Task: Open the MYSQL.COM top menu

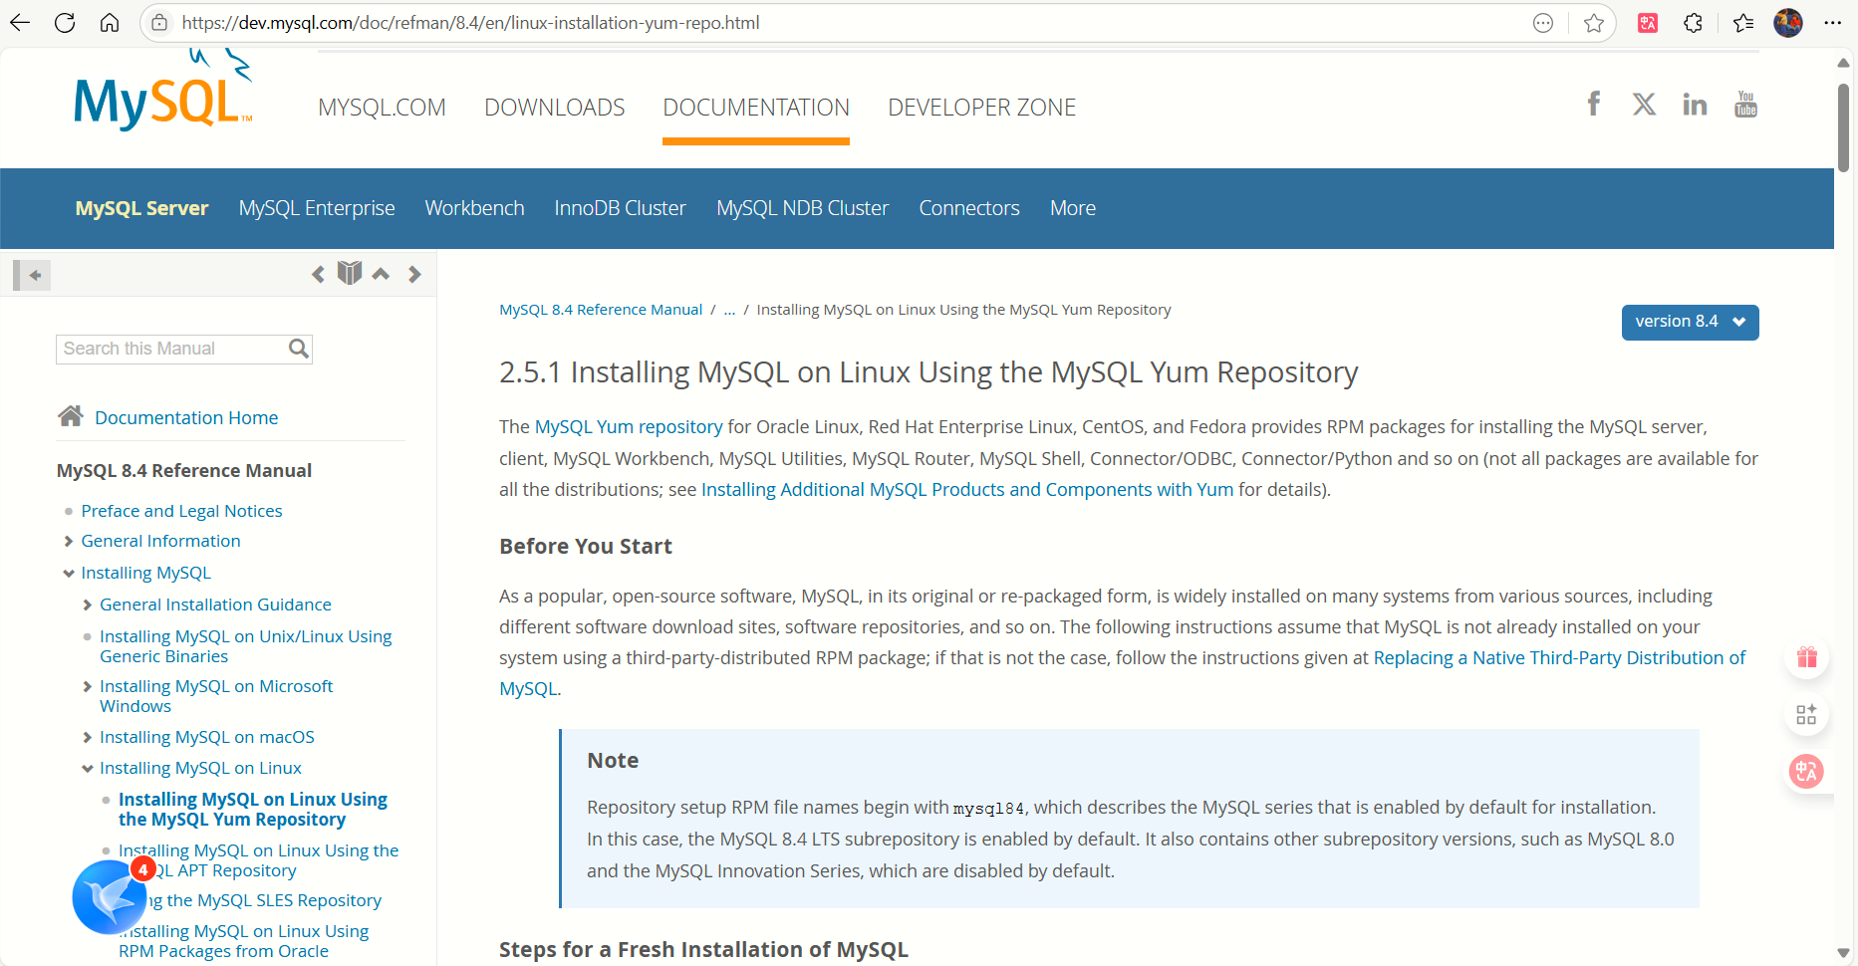Action: point(382,108)
